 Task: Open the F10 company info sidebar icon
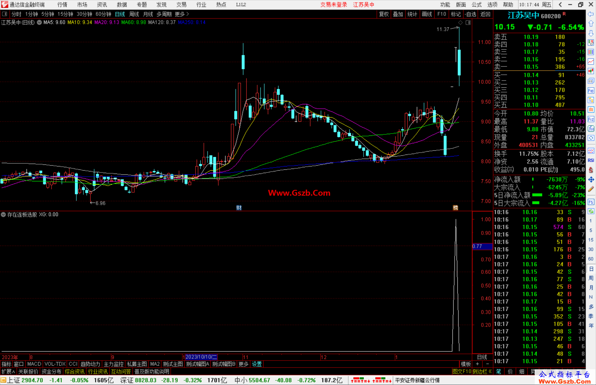[x=591, y=91]
